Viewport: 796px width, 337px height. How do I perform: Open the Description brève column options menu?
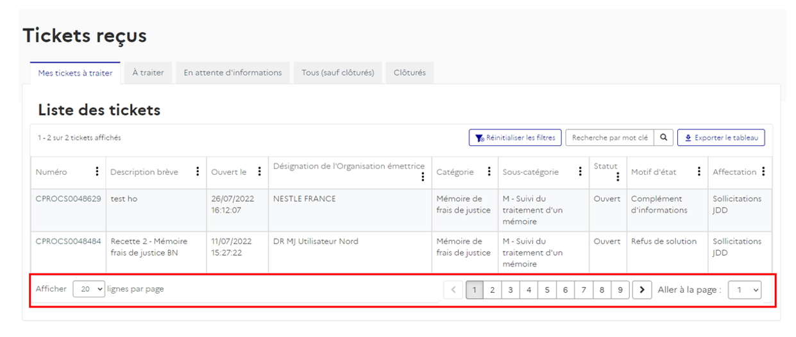point(198,172)
